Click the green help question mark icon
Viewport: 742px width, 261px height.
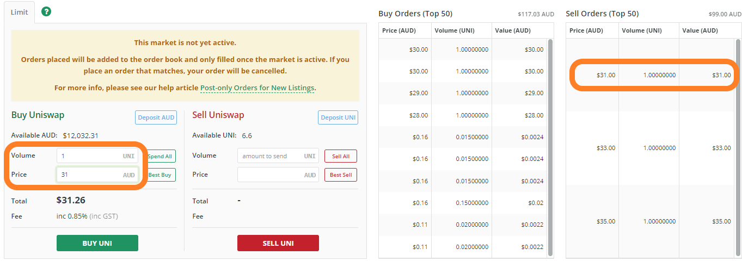46,11
